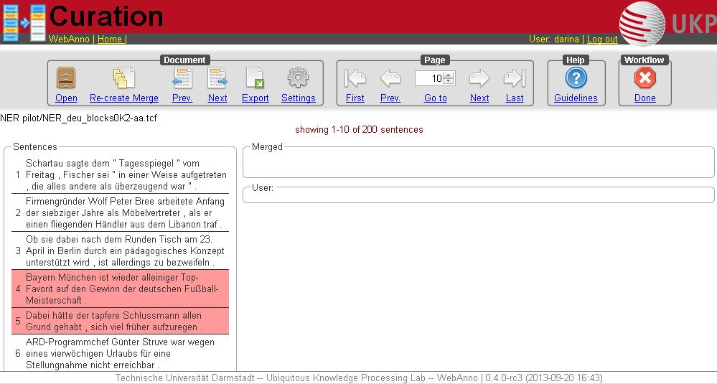Viewport: 717px width, 384px height.
Task: Select sentence 2 about Wolf Peter Bree
Action: [120, 212]
